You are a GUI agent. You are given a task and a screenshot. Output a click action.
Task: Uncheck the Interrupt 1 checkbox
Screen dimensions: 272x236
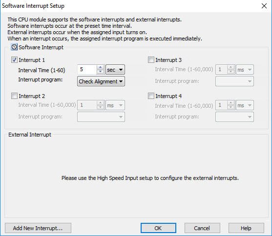pos(14,60)
